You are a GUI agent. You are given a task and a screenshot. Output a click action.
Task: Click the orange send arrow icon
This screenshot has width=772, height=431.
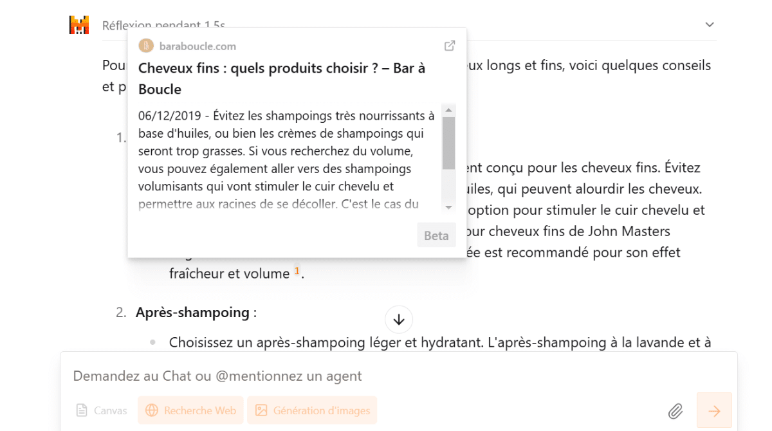point(714,410)
